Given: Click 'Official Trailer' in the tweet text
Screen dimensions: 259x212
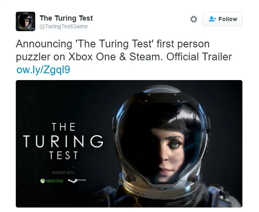Looking at the screenshot, I should click(199, 56).
